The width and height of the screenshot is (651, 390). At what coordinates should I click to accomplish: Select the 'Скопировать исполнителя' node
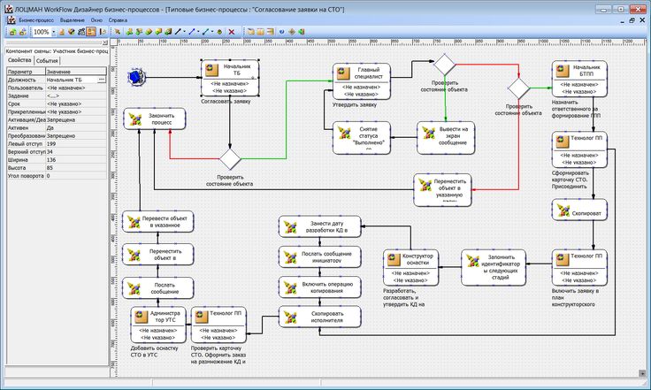click(319, 317)
